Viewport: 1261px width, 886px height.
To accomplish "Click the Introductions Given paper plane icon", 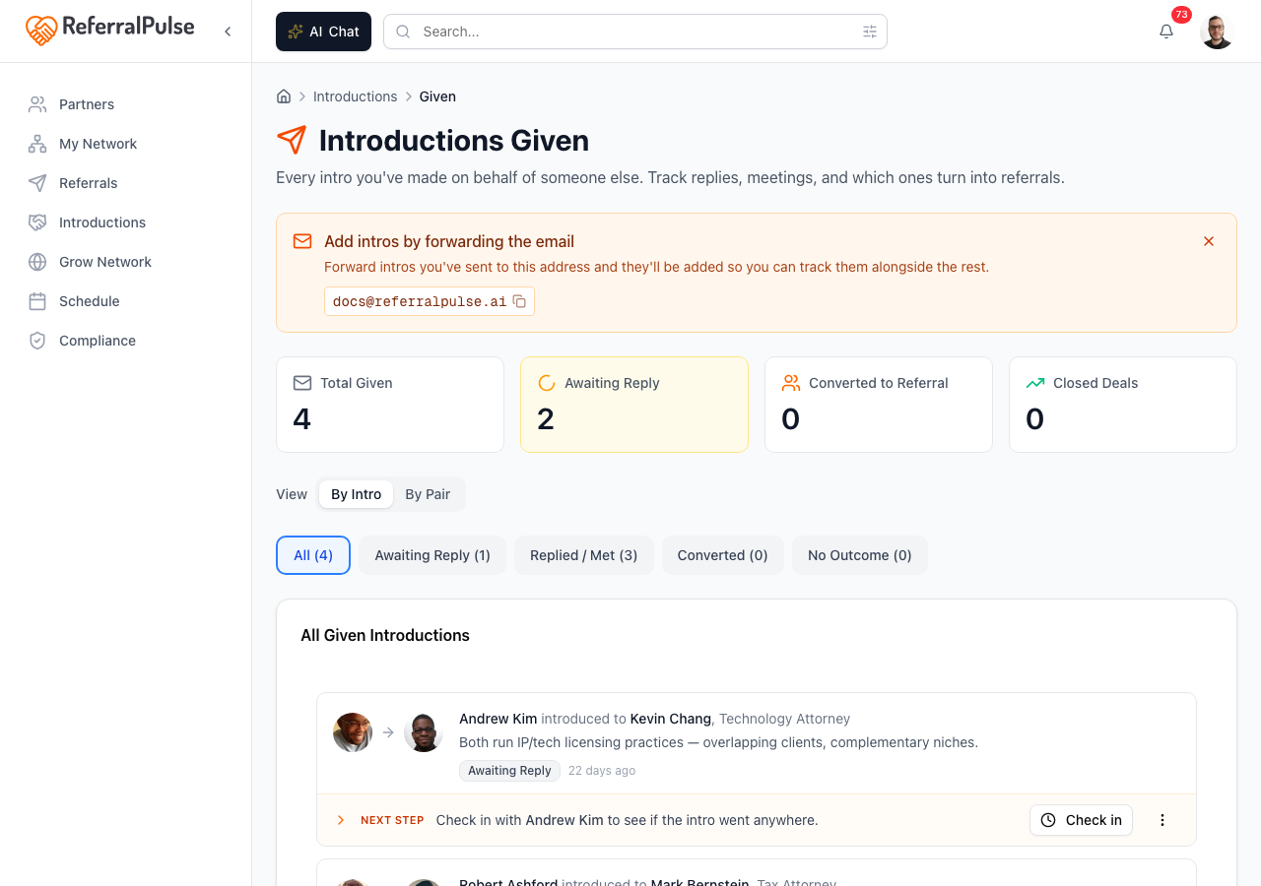I will coord(292,141).
